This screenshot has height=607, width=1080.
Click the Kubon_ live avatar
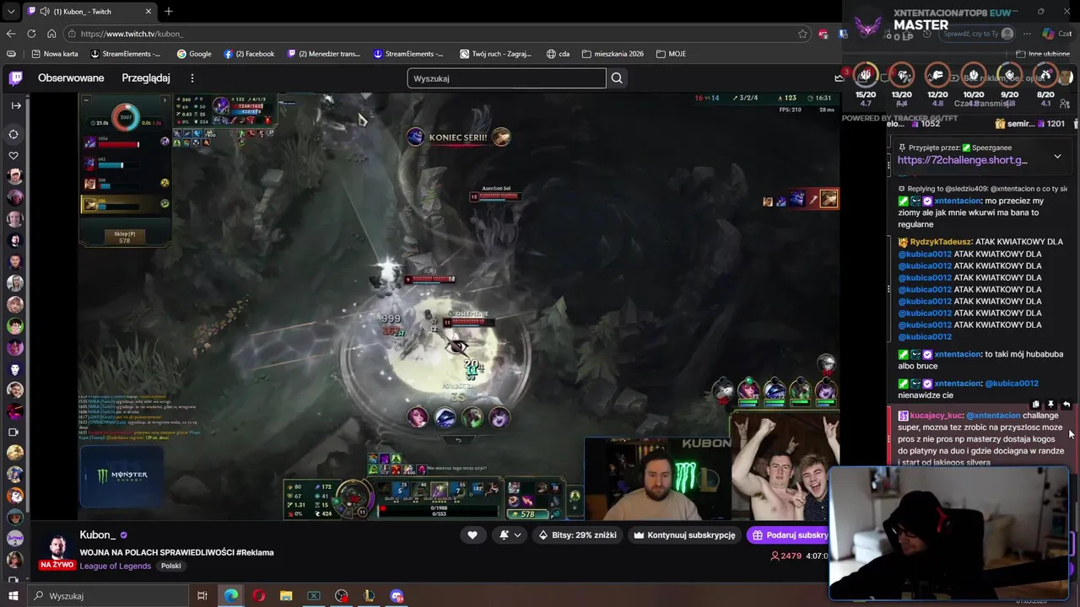click(57, 549)
